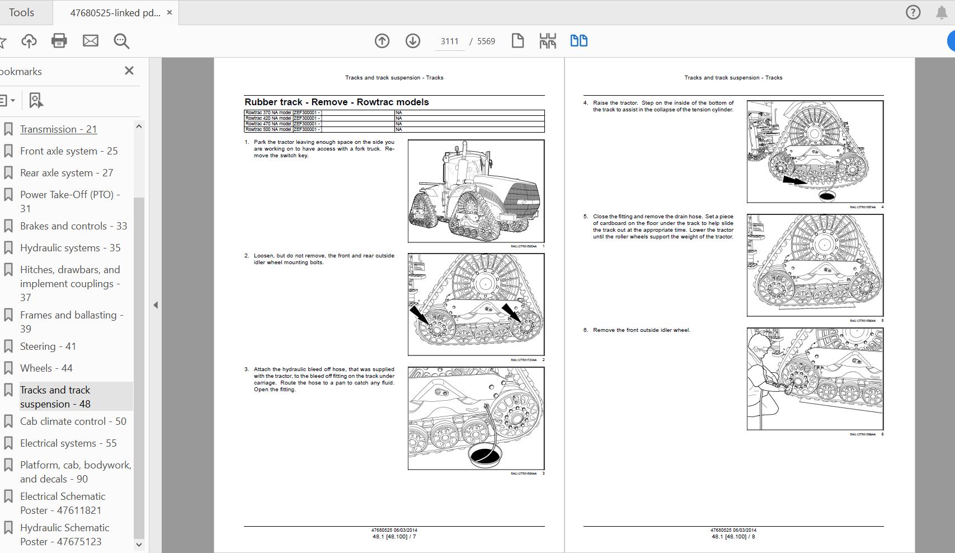Image resolution: width=955 pixels, height=553 pixels.
Task: Open the notifications bell
Action: coord(942,12)
